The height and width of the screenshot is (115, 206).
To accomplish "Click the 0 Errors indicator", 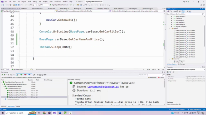I will point(161,77).
